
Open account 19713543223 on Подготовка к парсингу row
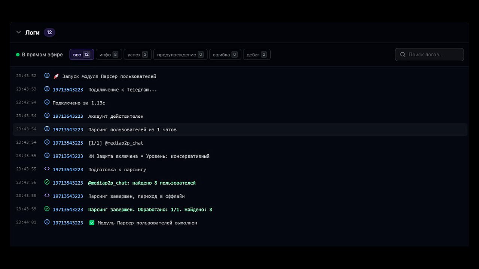[x=68, y=170]
